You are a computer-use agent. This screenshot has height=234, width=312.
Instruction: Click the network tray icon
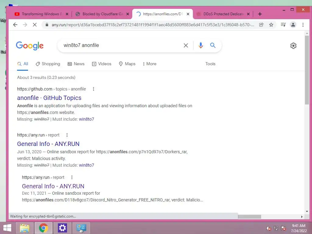276,228
